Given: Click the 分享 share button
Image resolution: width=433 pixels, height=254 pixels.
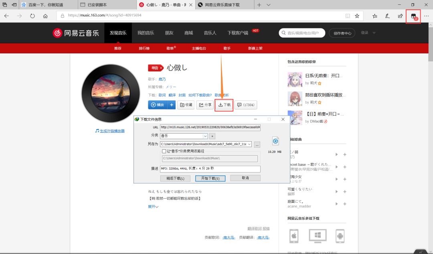Looking at the screenshot, I should click(205, 105).
